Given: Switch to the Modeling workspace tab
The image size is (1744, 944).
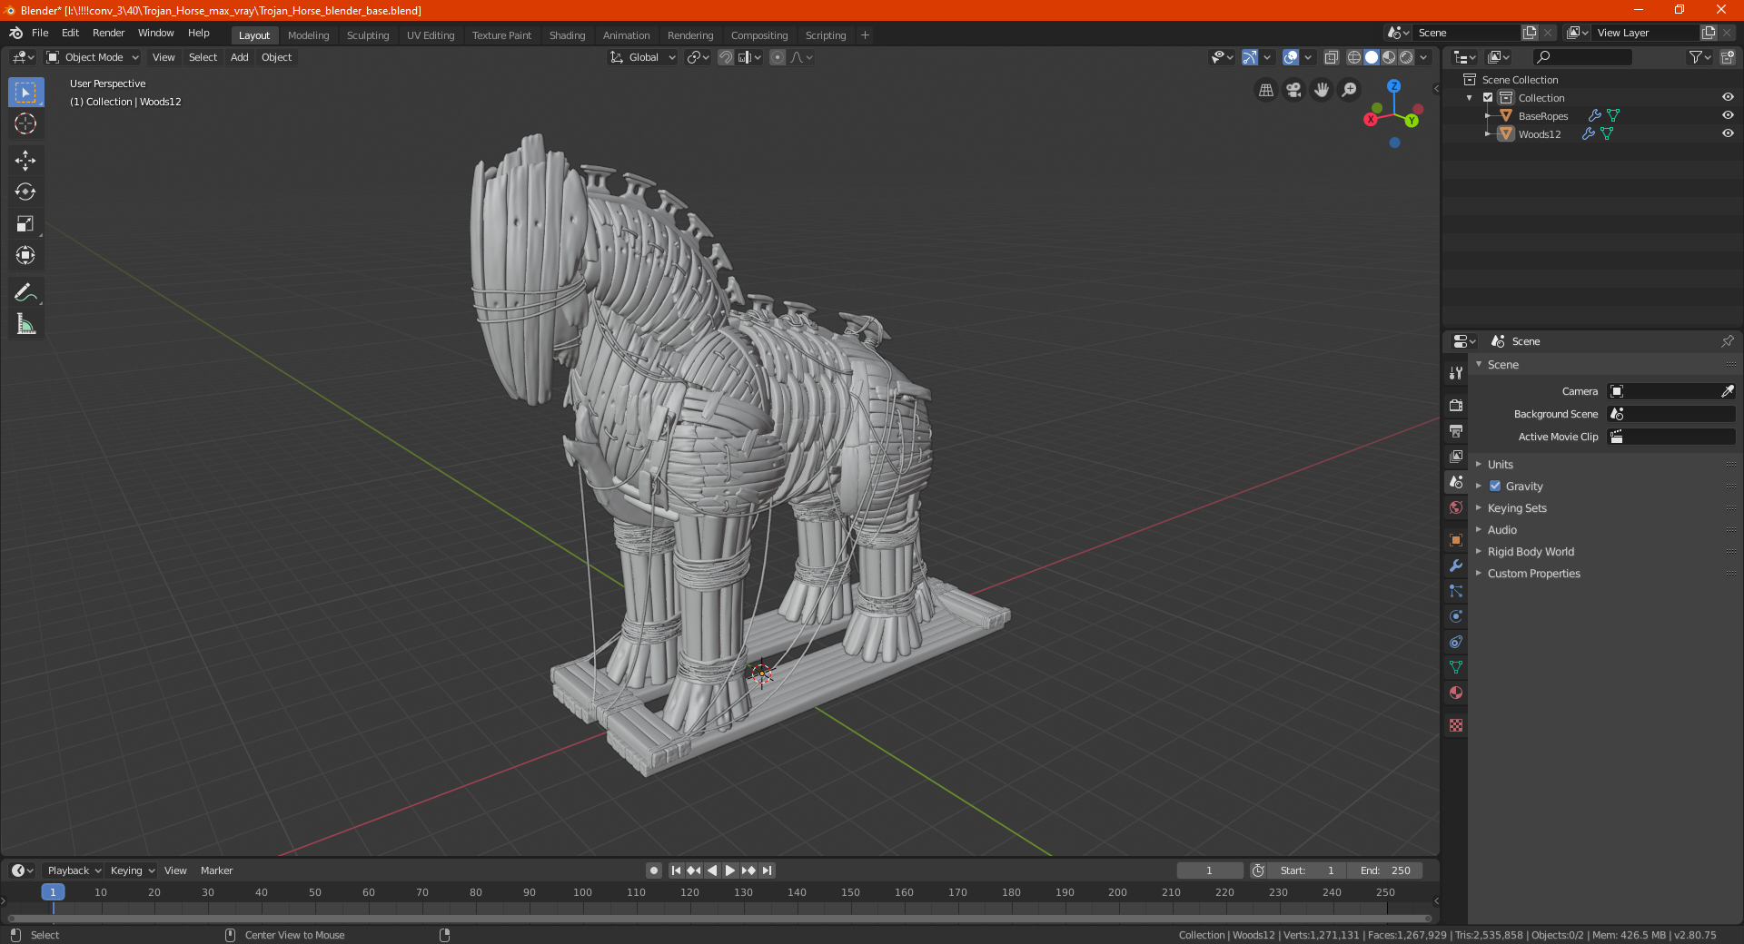Looking at the screenshot, I should tap(308, 35).
